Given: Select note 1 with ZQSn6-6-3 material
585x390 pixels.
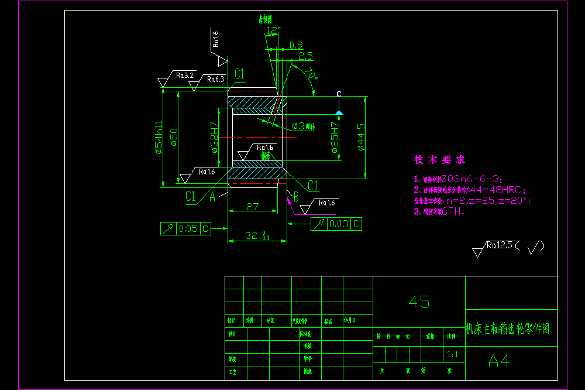Looking at the screenshot, I should (458, 179).
